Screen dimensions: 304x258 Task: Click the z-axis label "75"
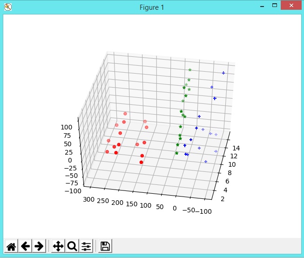(67, 136)
